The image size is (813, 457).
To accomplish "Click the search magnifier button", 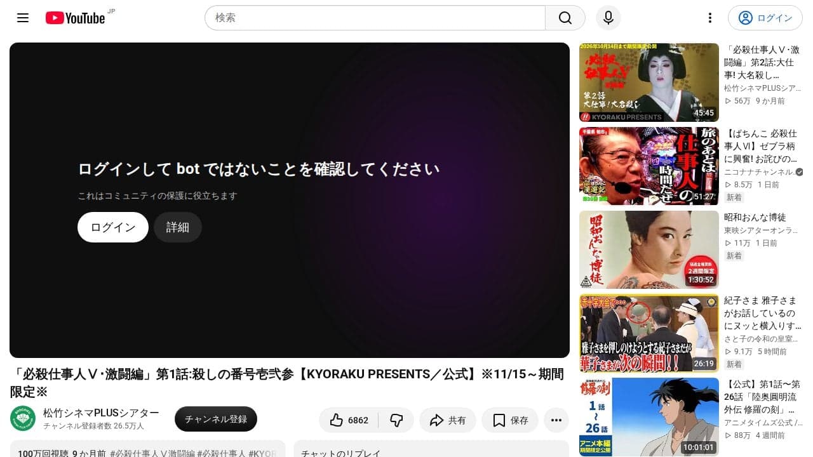I will coord(565,18).
